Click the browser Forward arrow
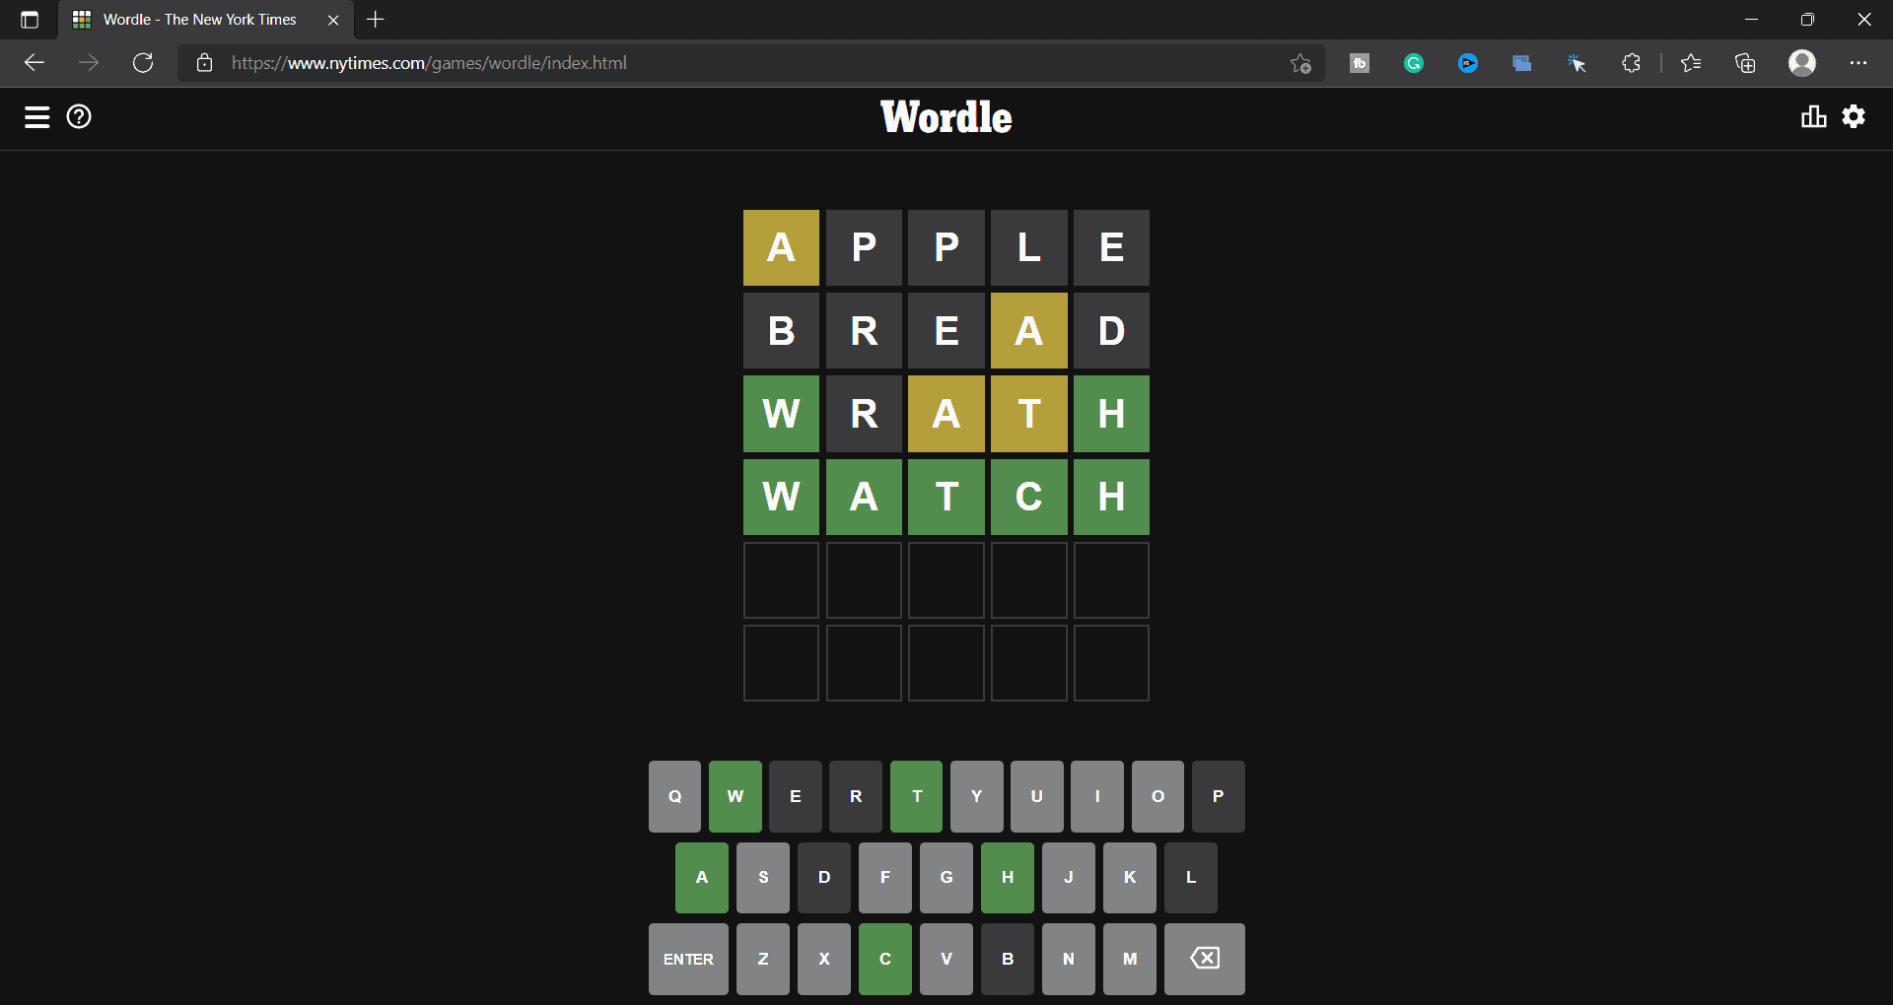The image size is (1893, 1005). (x=89, y=63)
